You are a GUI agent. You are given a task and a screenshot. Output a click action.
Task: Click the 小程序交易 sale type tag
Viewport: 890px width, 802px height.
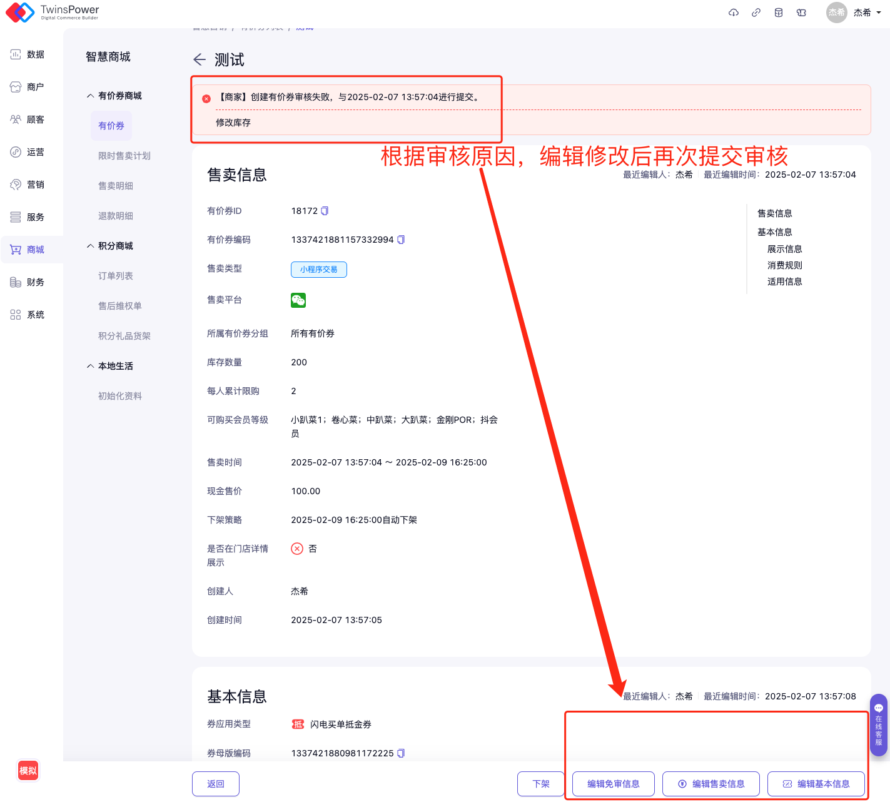pyautogui.click(x=318, y=270)
